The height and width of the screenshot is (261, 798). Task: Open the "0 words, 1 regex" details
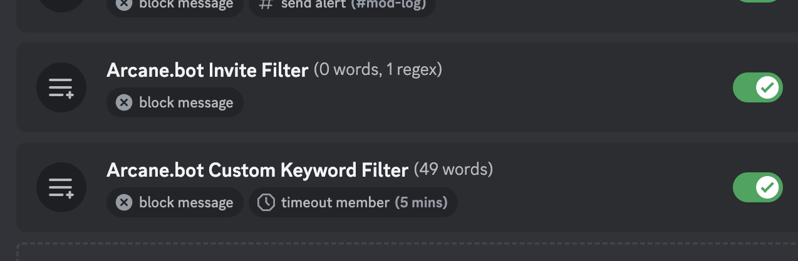pos(378,69)
